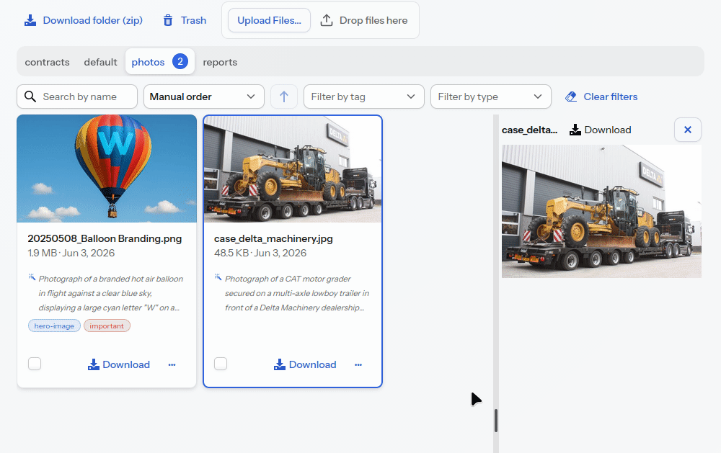Click file name 20250508_Balloon Branding.png
Image resolution: width=721 pixels, height=453 pixels.
[x=105, y=238]
